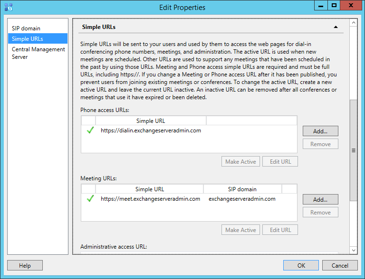Screen dimensions: 365x279
Task: Click green checkmark beside meet URL
Action: point(90,198)
